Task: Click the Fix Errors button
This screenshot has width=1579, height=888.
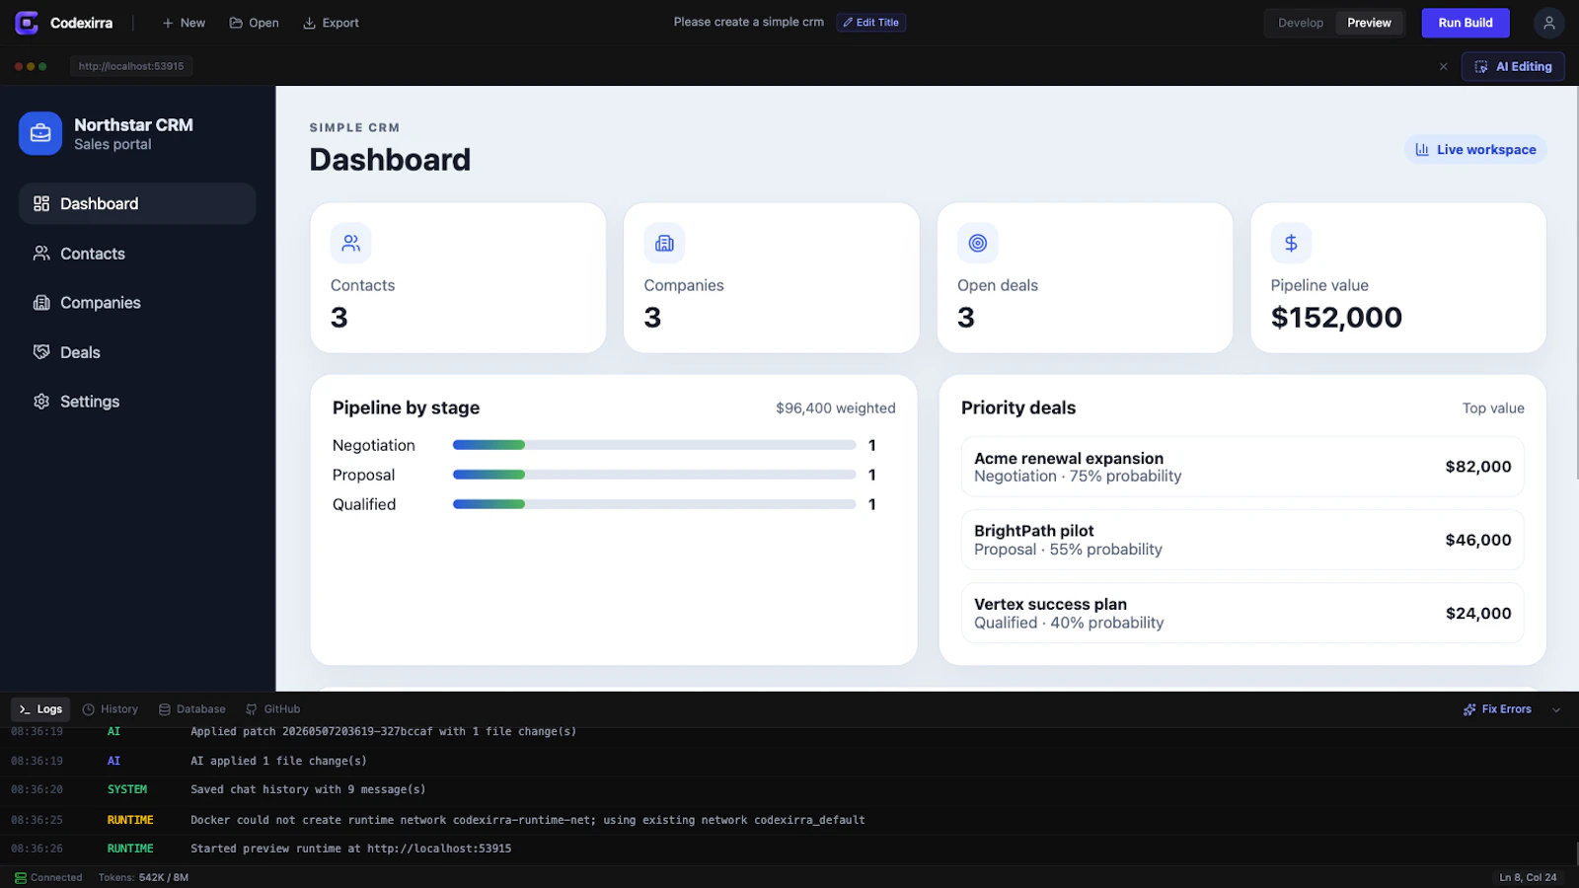Action: 1497,709
